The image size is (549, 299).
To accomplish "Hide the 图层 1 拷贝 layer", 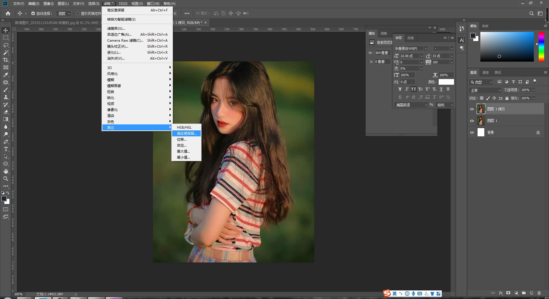I will pos(472,109).
